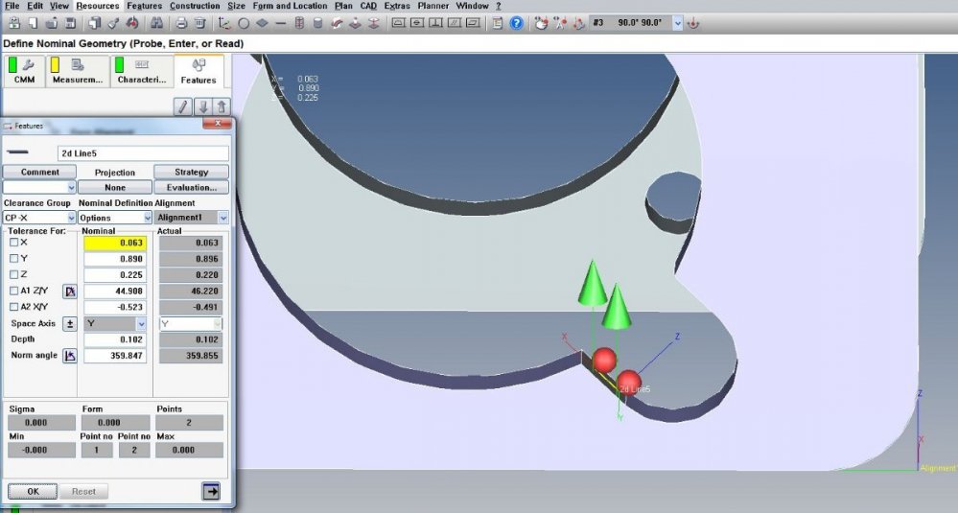The image size is (958, 513).
Task: Click the pencil edit icon below tabs
Action: [183, 106]
